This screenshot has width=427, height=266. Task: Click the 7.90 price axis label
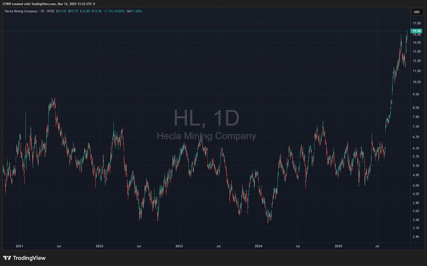(416, 117)
